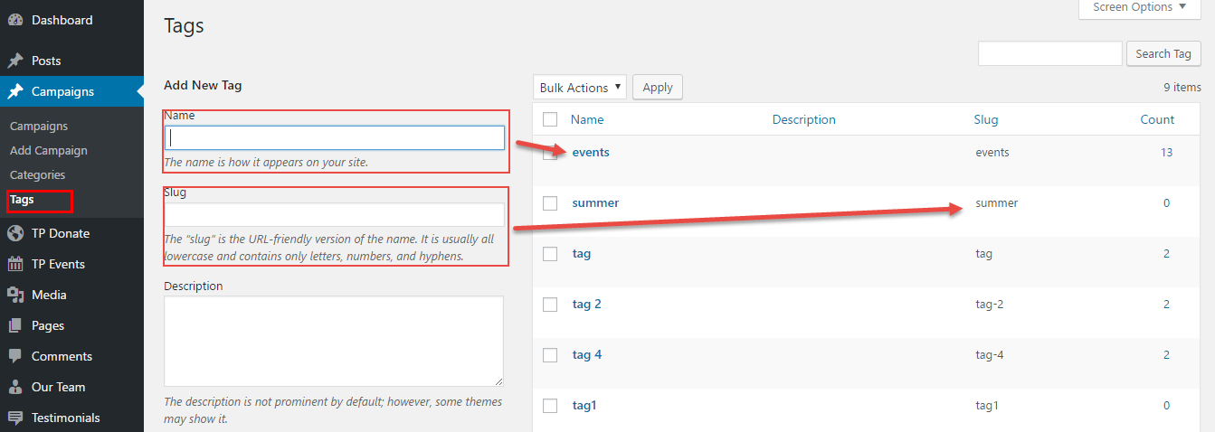The image size is (1215, 432).
Task: Sort tags by Count column
Action: click(1157, 119)
